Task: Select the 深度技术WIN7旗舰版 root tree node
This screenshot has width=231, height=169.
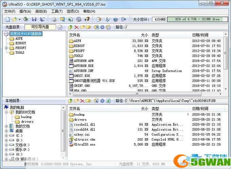Action: click(x=26, y=34)
